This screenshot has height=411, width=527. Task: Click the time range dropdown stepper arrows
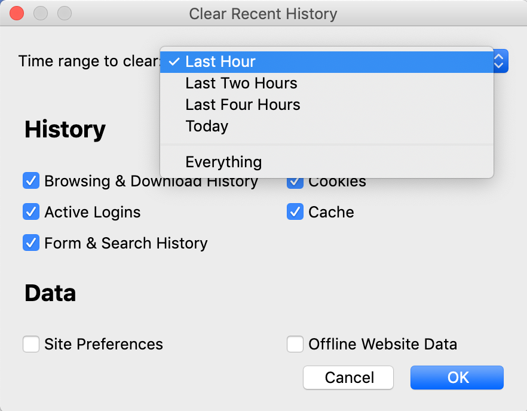[500, 61]
